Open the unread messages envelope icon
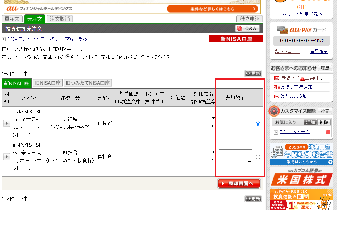 pyautogui.click(x=276, y=78)
